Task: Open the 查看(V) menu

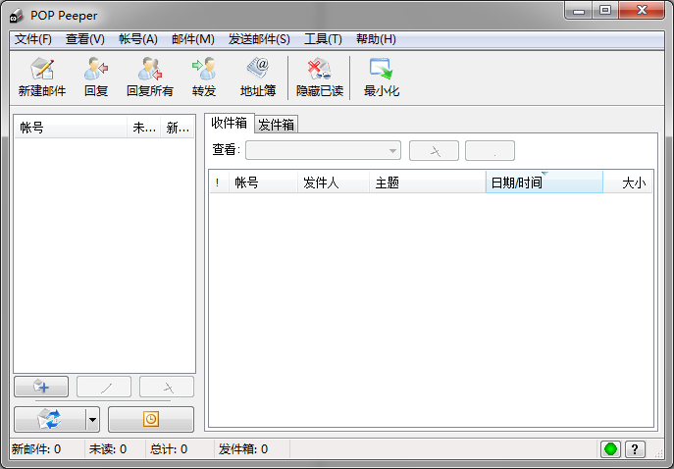Action: [x=85, y=39]
